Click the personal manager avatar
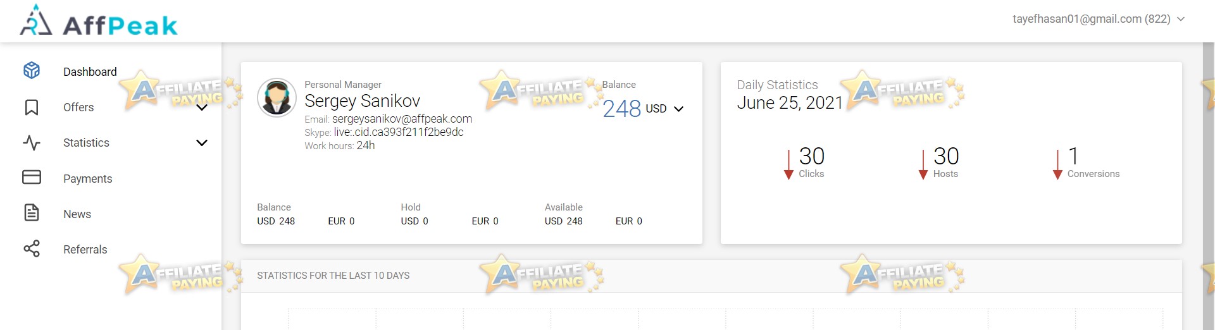 (x=277, y=97)
